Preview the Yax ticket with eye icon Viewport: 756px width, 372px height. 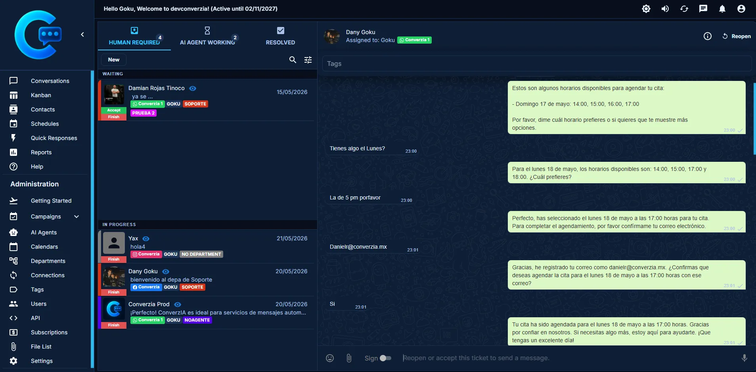(146, 239)
